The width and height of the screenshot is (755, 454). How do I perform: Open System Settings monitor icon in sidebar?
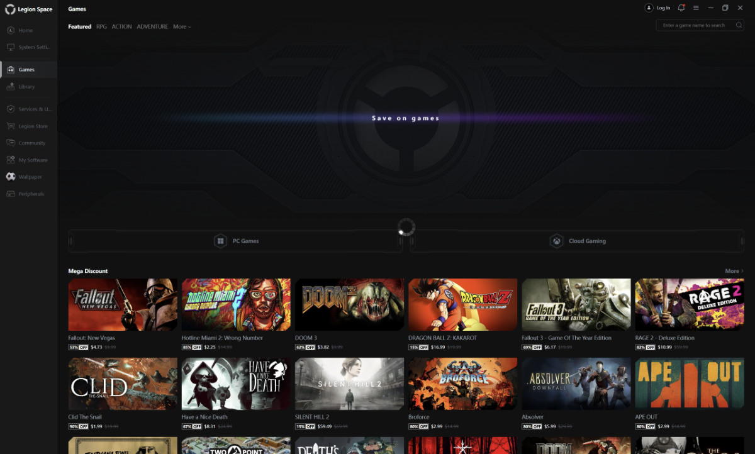(11, 47)
